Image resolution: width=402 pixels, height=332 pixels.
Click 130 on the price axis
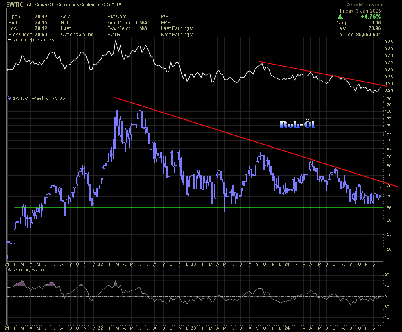388,98
